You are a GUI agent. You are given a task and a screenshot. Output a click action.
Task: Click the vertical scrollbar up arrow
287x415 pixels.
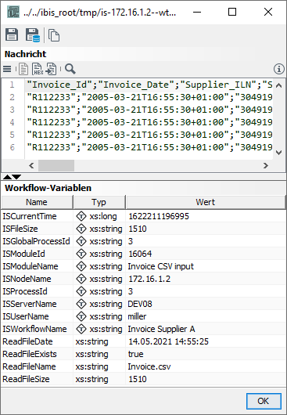(279, 85)
